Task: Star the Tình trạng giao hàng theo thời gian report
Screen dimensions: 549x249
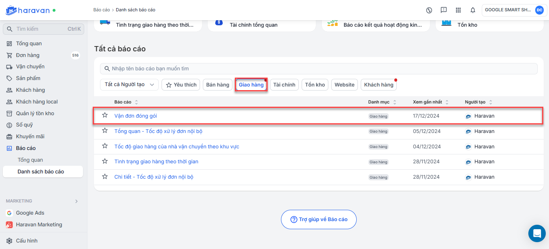Action: [105, 161]
